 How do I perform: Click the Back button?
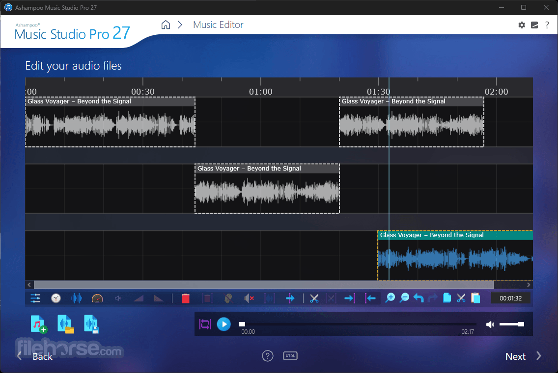point(35,356)
